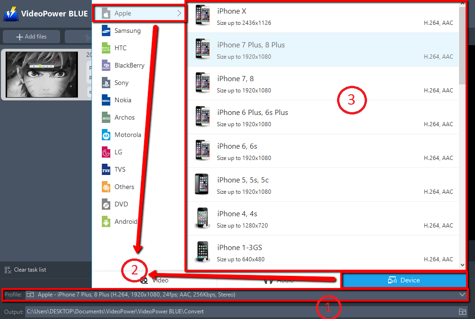Click the Motorola logo icon

(106, 135)
